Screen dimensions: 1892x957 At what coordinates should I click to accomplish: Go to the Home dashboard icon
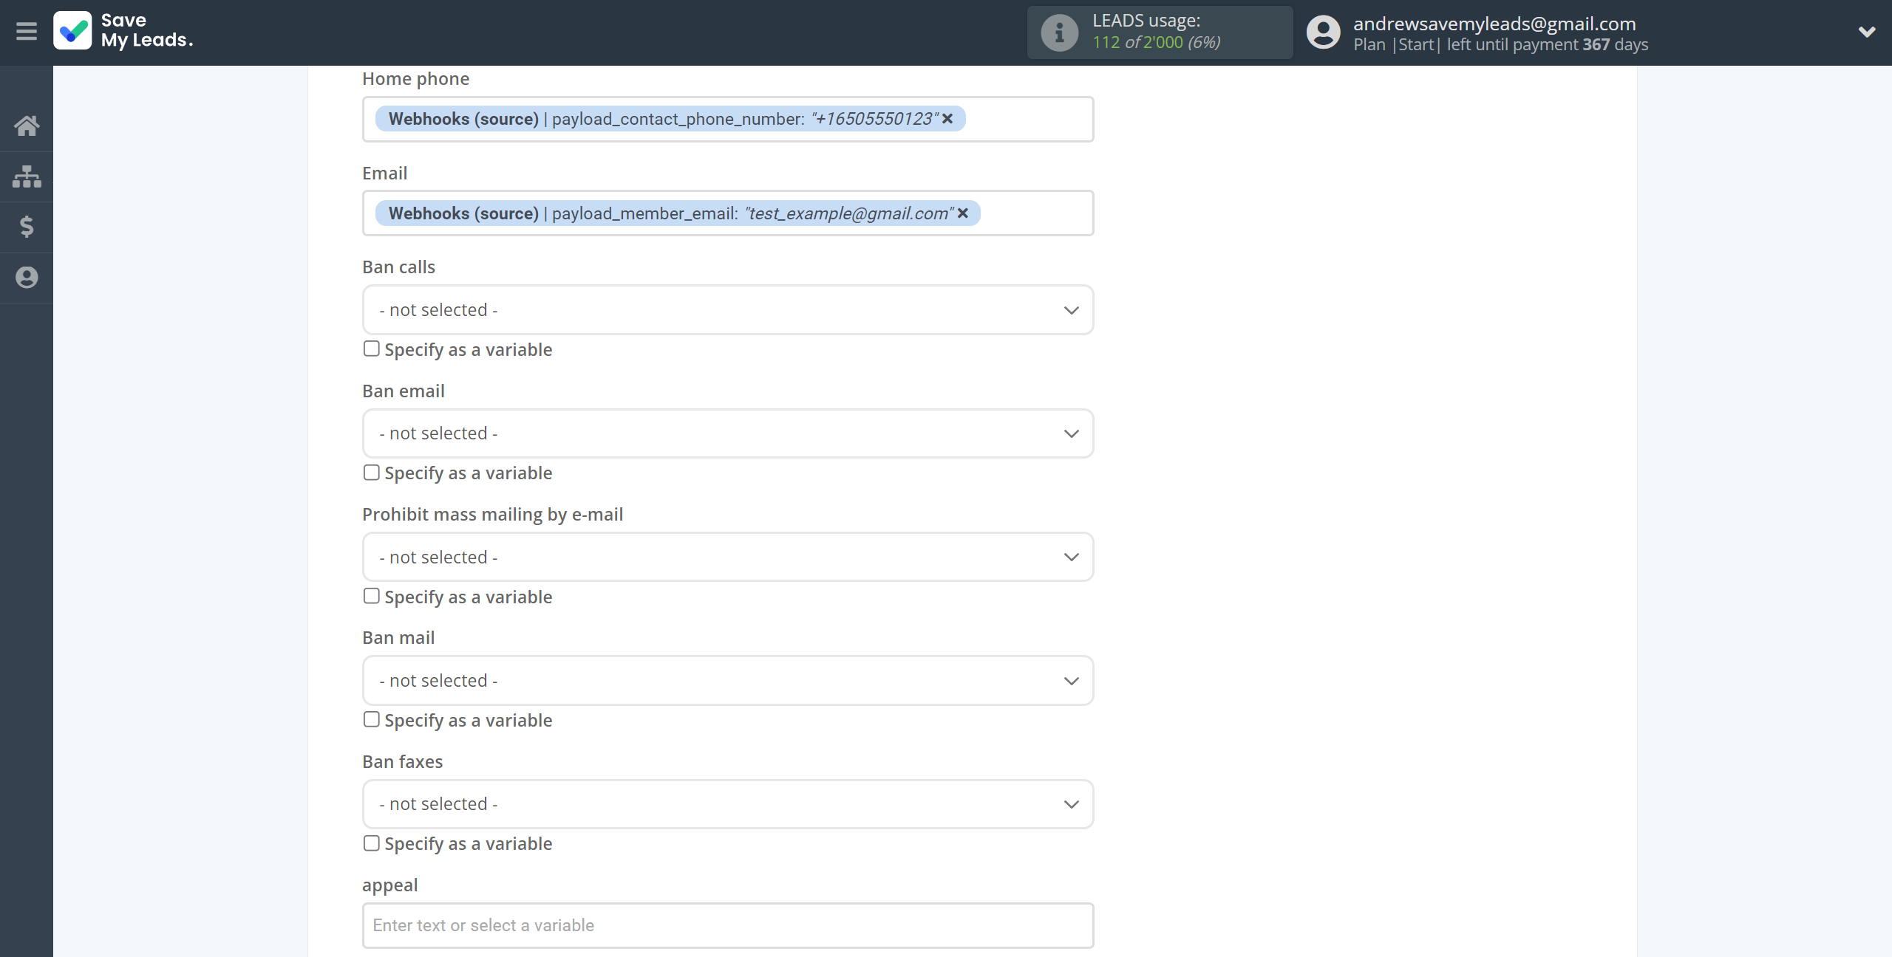[27, 126]
